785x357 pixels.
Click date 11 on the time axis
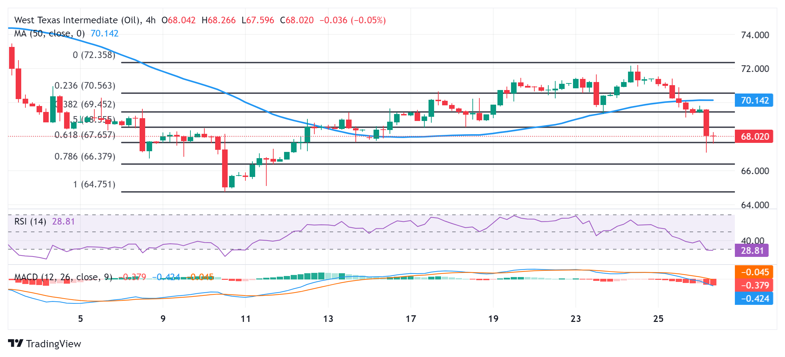coord(245,319)
